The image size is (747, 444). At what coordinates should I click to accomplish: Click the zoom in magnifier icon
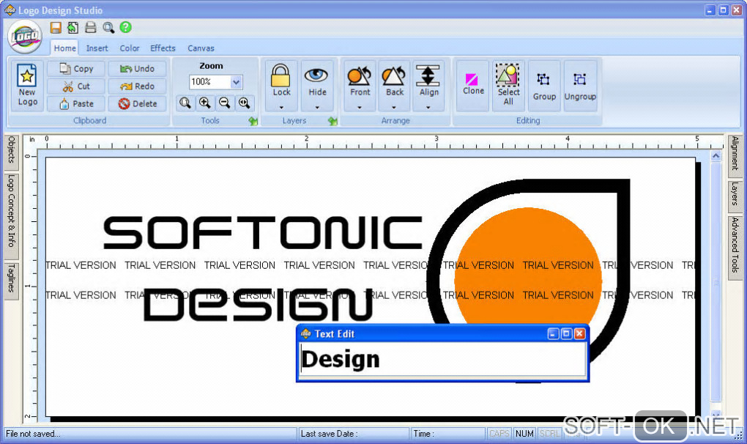click(x=205, y=103)
